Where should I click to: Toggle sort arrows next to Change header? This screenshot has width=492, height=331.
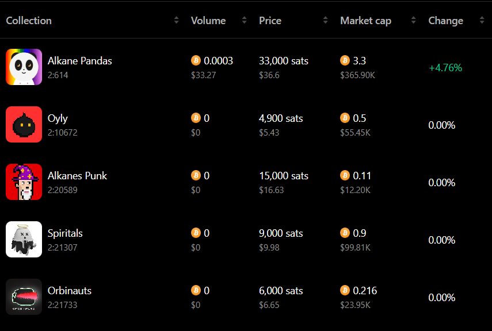pyautogui.click(x=482, y=20)
